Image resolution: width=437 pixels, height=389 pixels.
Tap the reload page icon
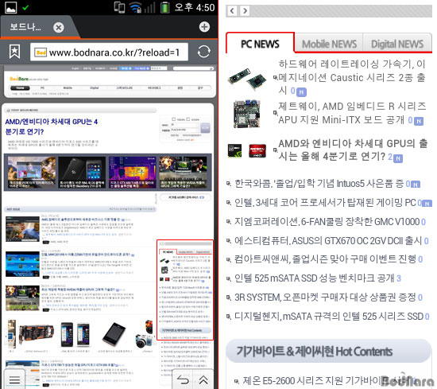click(x=203, y=52)
